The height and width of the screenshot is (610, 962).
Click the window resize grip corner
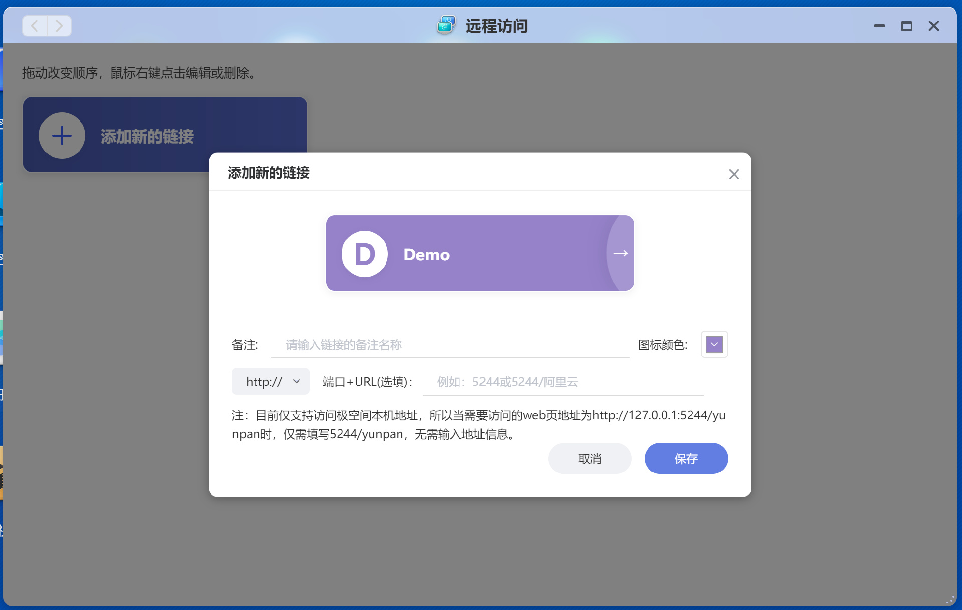pos(950,599)
